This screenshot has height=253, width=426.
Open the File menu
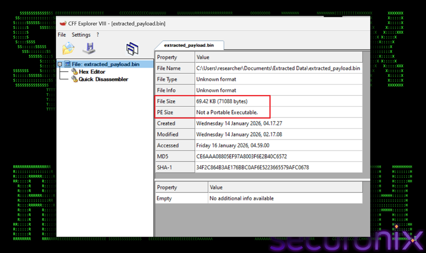click(62, 35)
